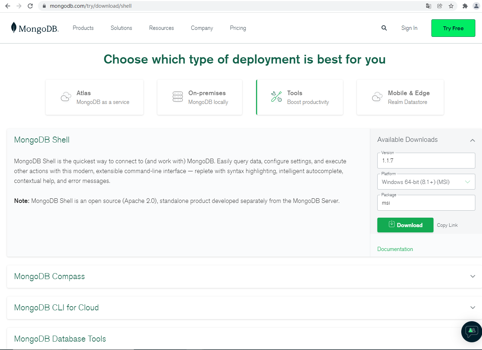The width and height of the screenshot is (482, 350).
Task: Open the Resources menu
Action: pyautogui.click(x=162, y=28)
